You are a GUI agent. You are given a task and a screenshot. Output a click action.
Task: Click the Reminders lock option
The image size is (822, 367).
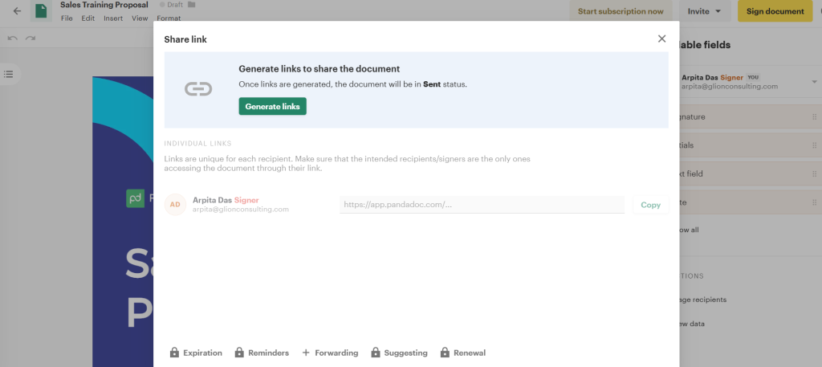coord(262,353)
